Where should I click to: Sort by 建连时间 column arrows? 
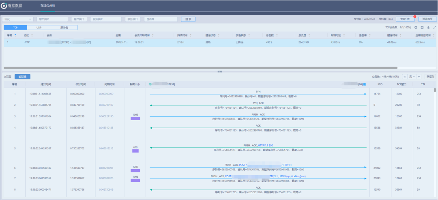400,35
